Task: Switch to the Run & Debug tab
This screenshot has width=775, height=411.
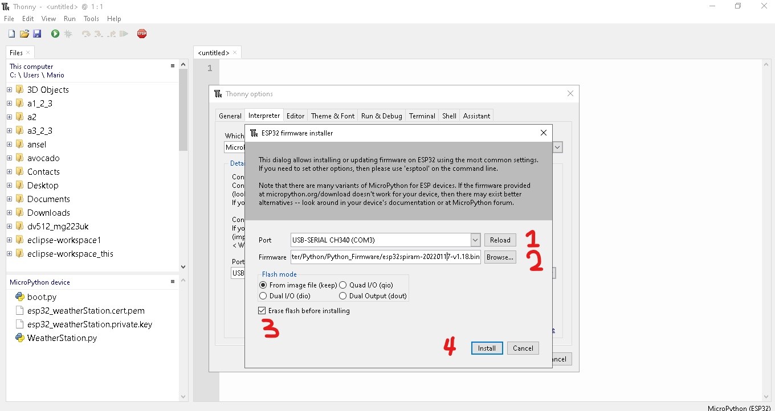Action: click(x=382, y=116)
